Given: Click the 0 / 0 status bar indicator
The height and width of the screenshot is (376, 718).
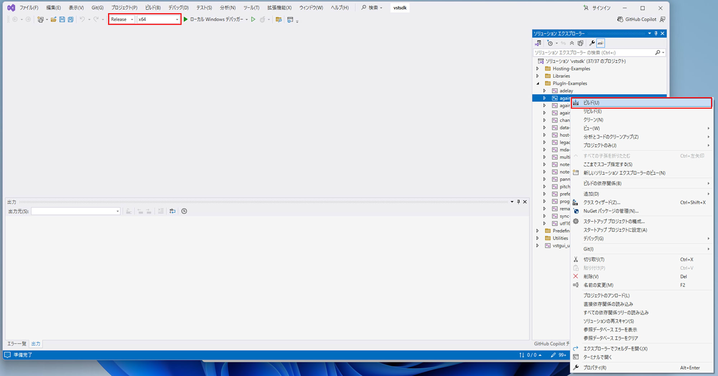Looking at the screenshot, I should coord(530,355).
